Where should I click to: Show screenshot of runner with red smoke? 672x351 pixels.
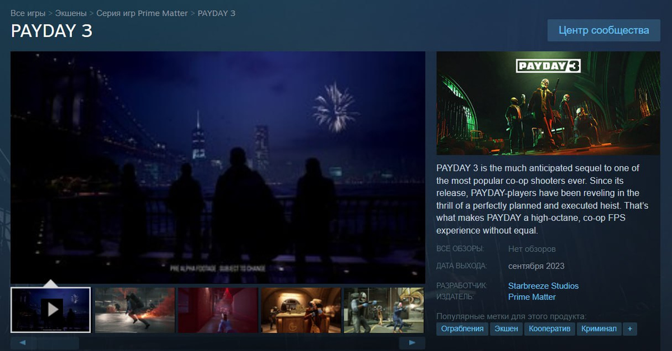pos(134,310)
